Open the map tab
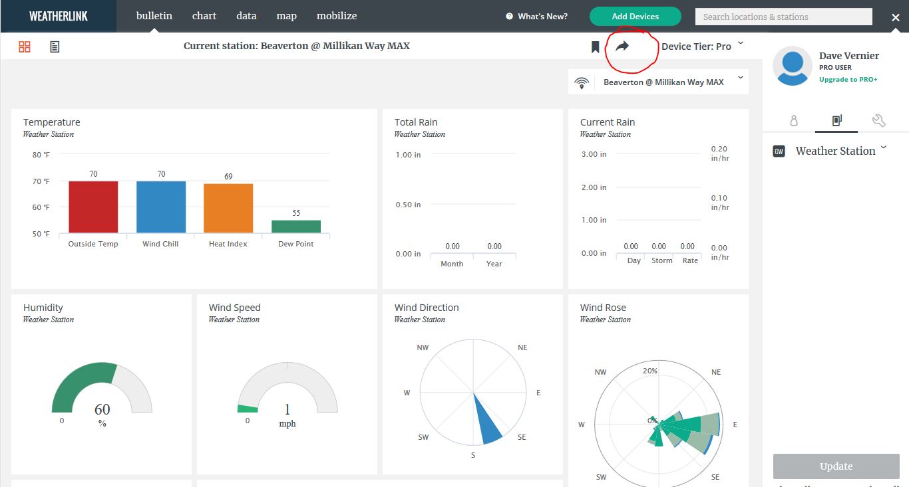This screenshot has width=909, height=487. [287, 16]
